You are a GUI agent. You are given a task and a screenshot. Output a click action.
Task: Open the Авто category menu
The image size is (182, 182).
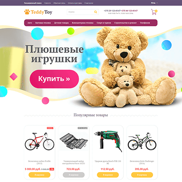coord(30,23)
